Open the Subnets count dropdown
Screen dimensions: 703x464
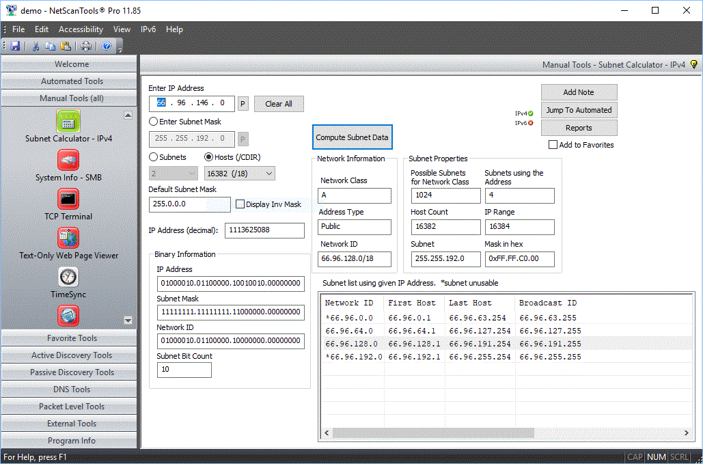(x=173, y=174)
